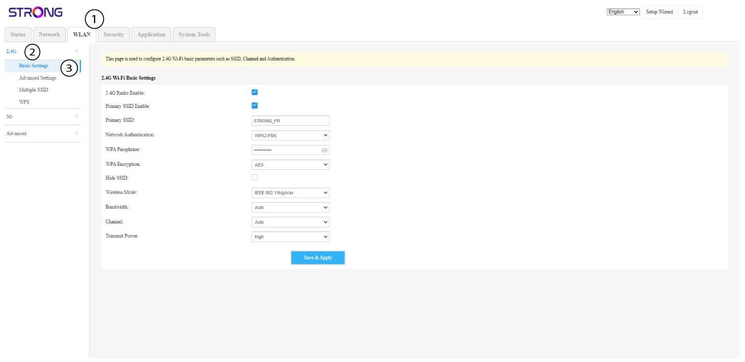The image size is (745, 362).
Task: Click the 'Transmit Power:' label
Action: (x=122, y=236)
